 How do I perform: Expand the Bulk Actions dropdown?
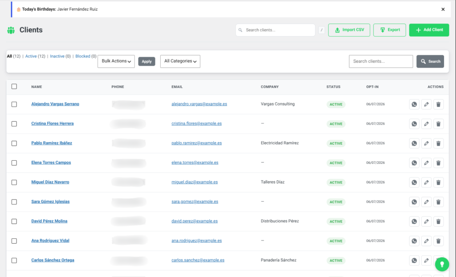[116, 61]
